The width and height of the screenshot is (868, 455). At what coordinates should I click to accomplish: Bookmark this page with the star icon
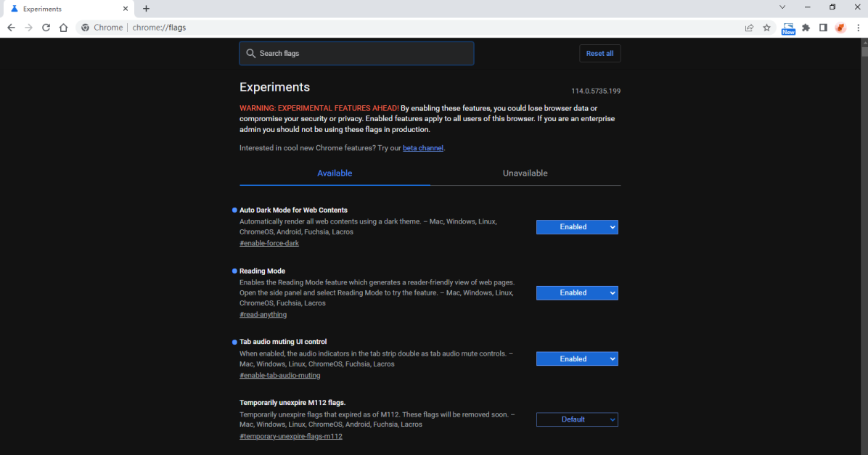coord(766,28)
